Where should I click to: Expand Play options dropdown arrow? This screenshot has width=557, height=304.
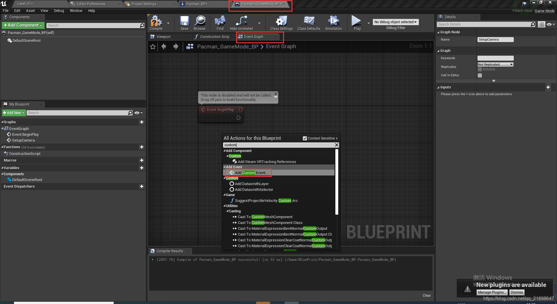coord(369,23)
